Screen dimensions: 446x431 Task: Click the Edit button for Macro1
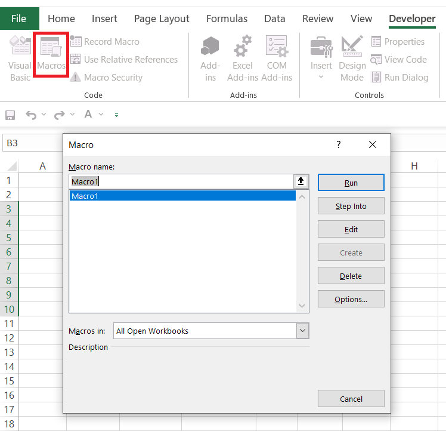click(351, 229)
